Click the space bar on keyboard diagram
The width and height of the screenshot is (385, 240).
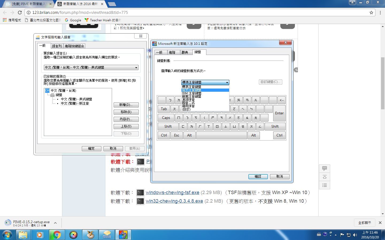pos(222,135)
